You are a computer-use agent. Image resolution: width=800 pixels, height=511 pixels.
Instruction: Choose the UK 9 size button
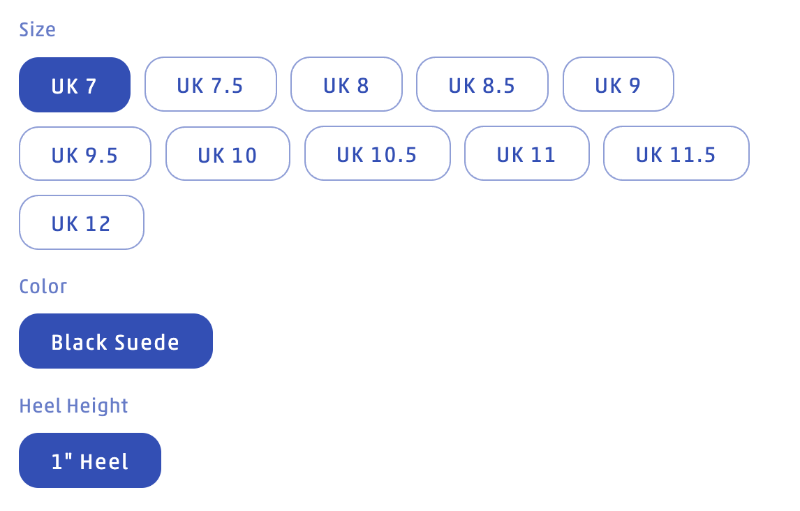point(618,84)
